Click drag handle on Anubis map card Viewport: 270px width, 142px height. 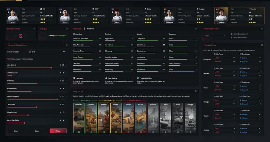pyautogui.click(x=141, y=132)
